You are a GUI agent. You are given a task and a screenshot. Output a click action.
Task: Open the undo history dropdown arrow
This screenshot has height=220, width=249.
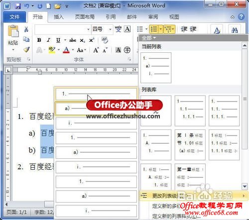[33, 6]
